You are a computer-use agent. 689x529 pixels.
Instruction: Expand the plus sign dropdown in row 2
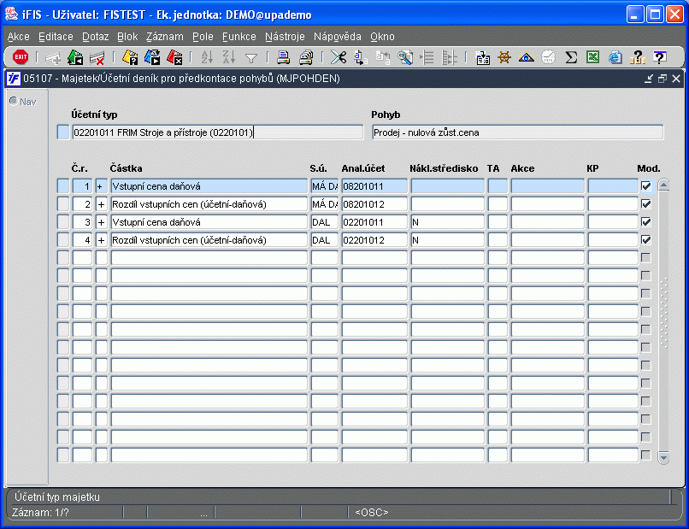[101, 204]
